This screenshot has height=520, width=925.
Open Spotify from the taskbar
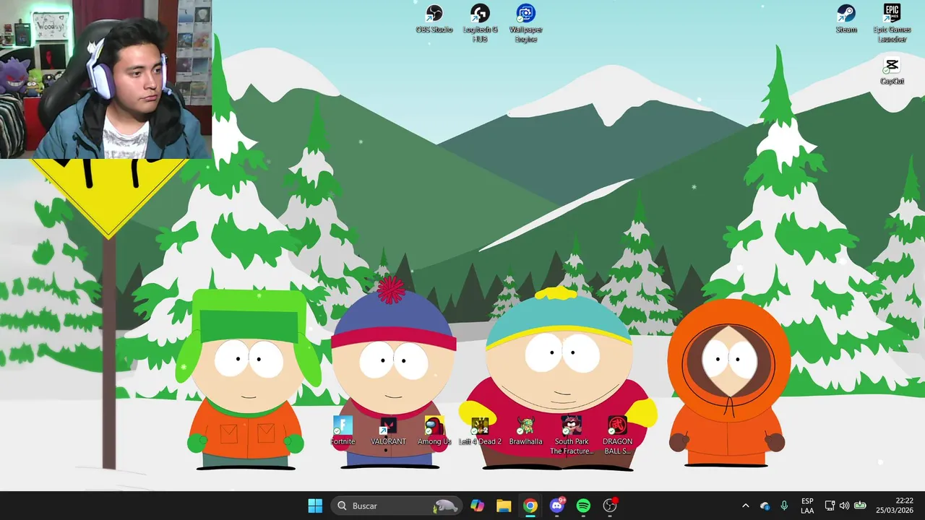tap(583, 506)
